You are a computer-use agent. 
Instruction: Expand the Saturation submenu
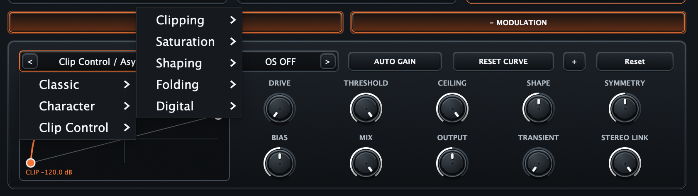pyautogui.click(x=189, y=41)
